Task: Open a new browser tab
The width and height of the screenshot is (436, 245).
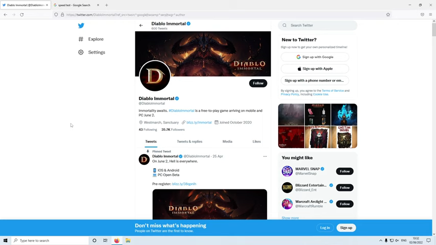Action: coord(107,5)
